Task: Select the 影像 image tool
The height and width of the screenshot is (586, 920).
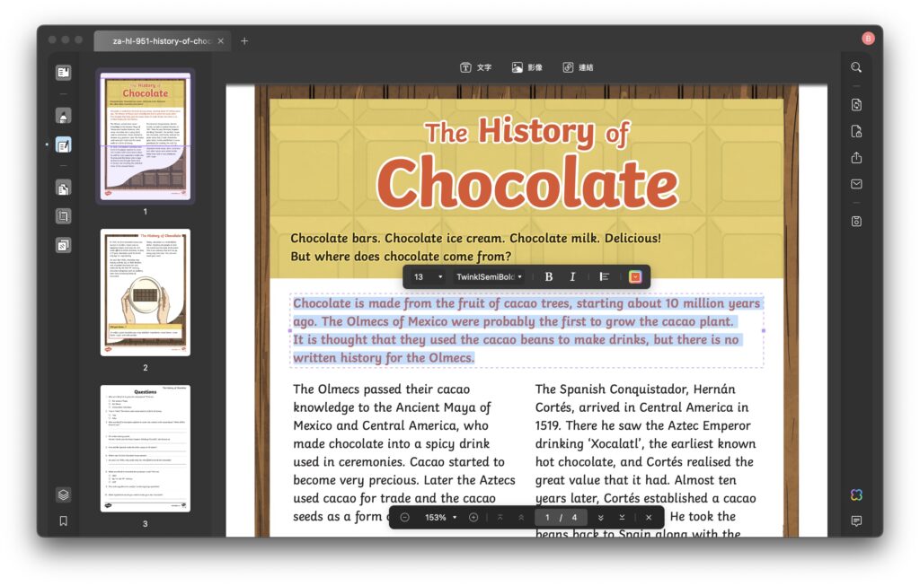Action: 526,67
